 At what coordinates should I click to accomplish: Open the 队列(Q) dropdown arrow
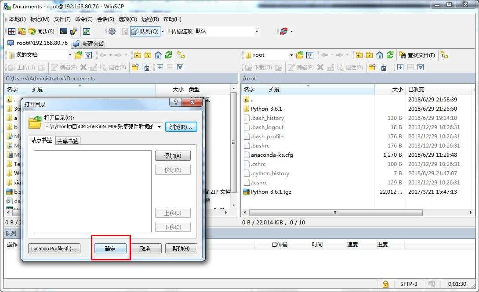163,31
